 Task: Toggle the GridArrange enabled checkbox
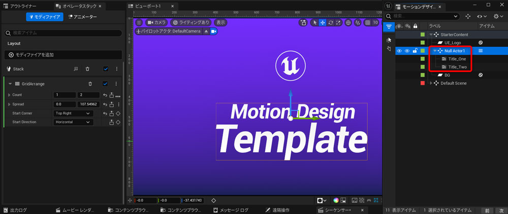click(105, 84)
